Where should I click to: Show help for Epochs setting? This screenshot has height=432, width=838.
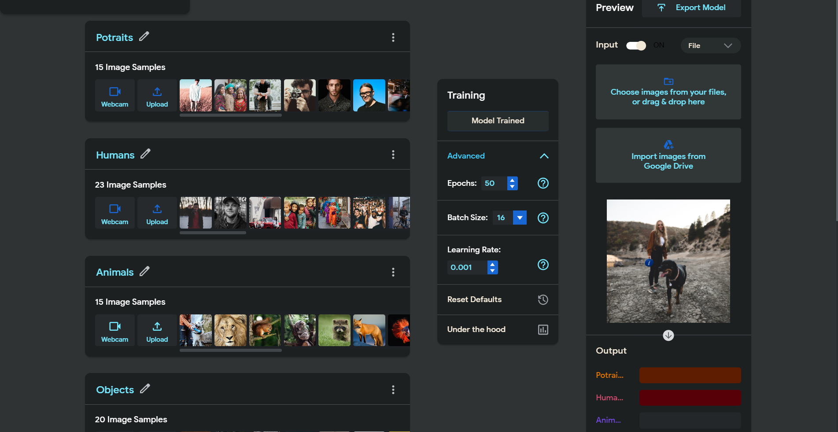[543, 183]
